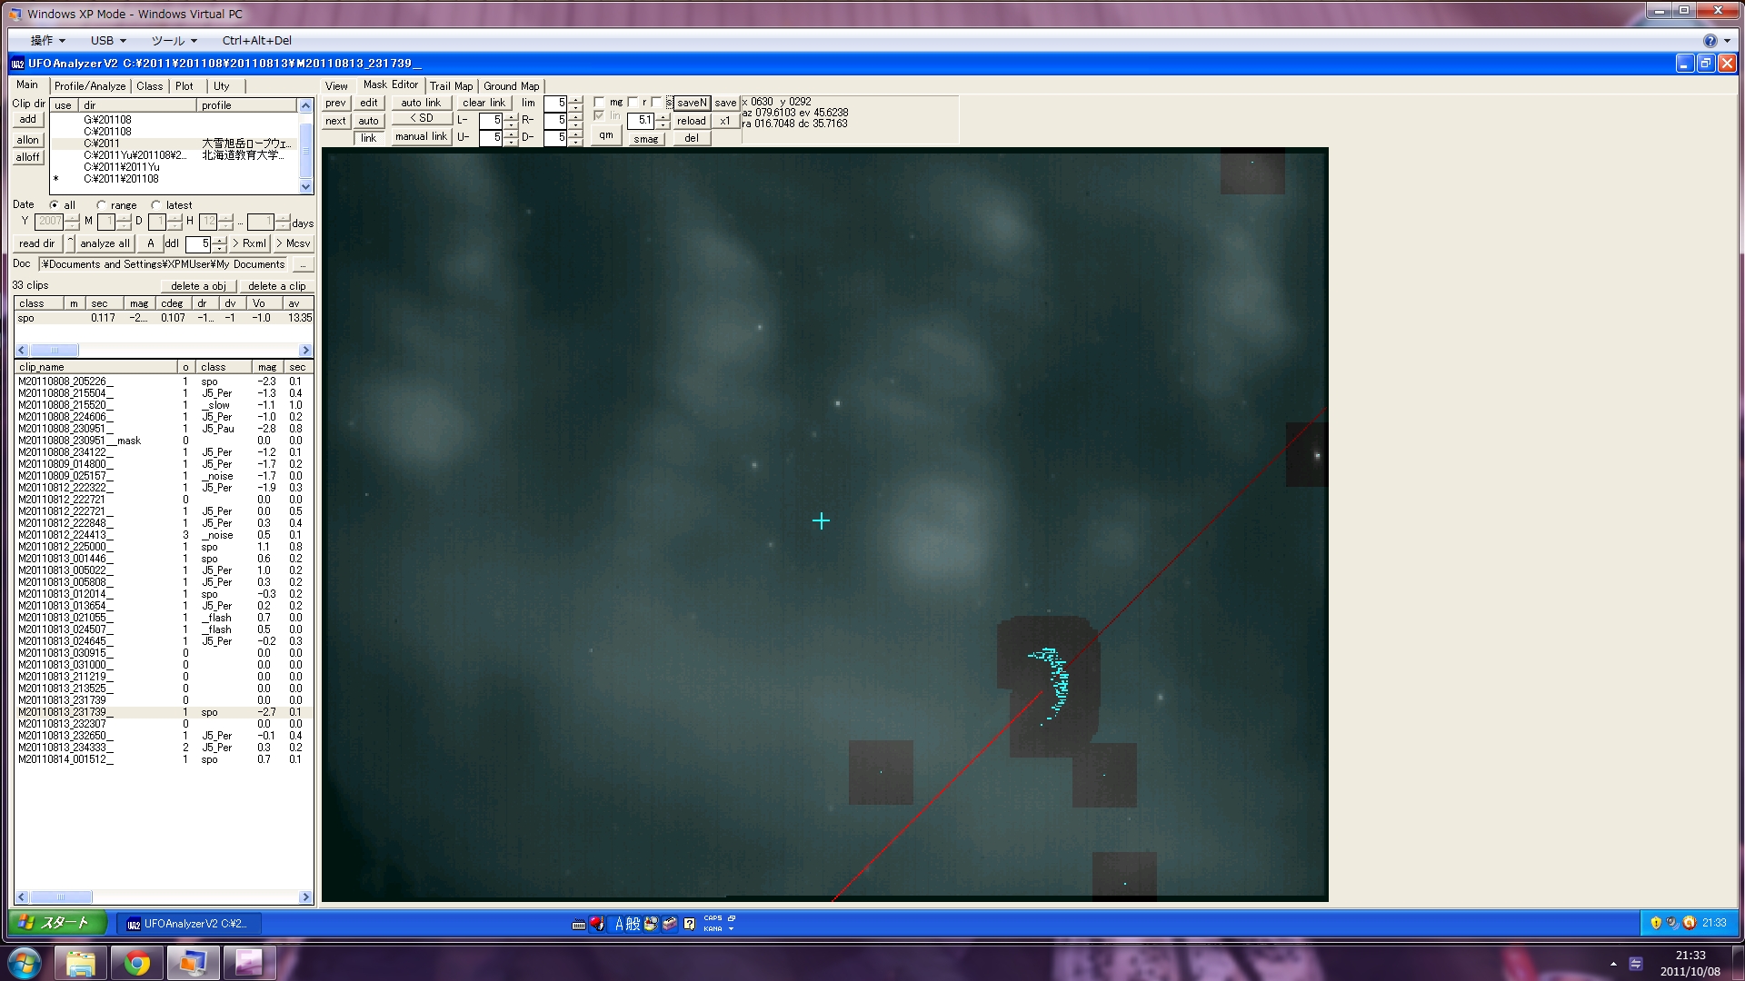
Task: Select clip M20110814_001512_ in list
Action: pos(164,760)
